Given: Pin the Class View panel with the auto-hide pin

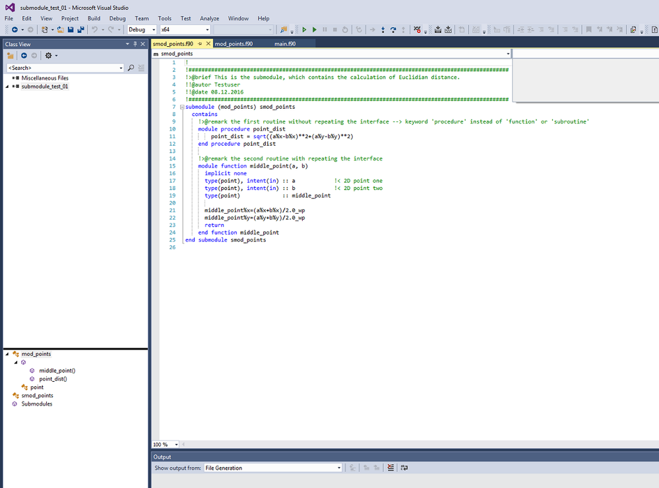Looking at the screenshot, I should [135, 44].
